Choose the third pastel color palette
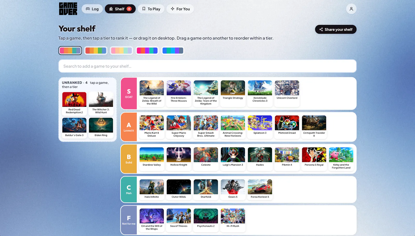415x236 pixels. pyautogui.click(x=121, y=50)
